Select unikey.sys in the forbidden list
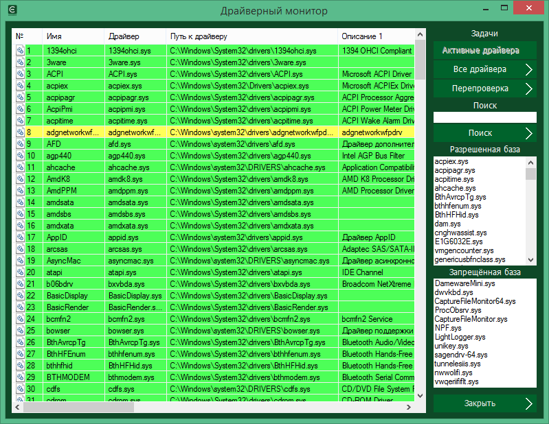The image size is (549, 424). [x=451, y=346]
